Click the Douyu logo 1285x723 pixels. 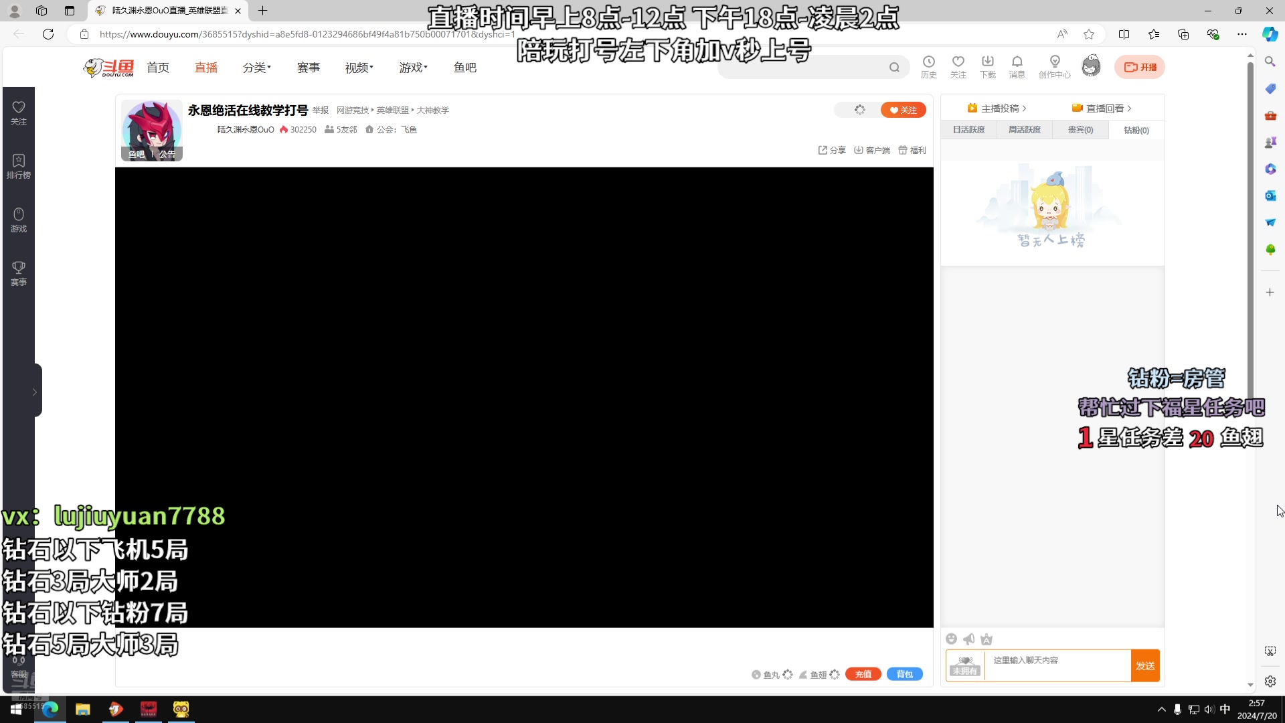coord(108,68)
